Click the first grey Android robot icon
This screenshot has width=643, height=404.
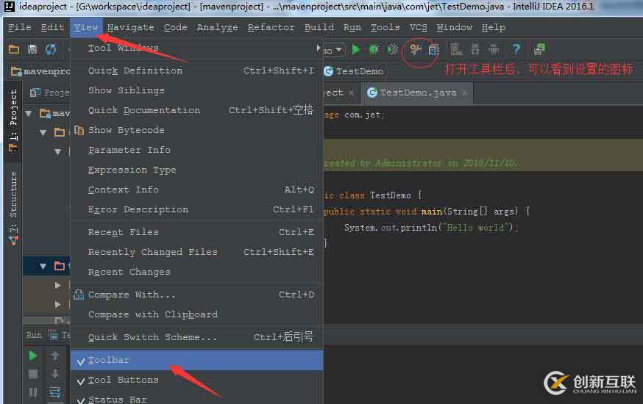coord(475,50)
